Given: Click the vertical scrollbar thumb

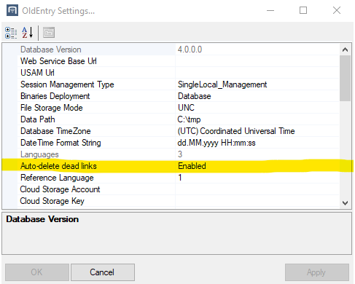Looking at the screenshot, I should (345, 78).
